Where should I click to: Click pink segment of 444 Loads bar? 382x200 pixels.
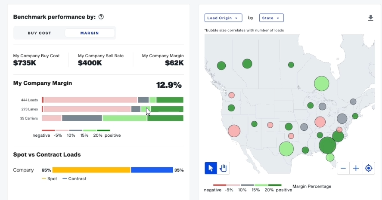[90, 100]
